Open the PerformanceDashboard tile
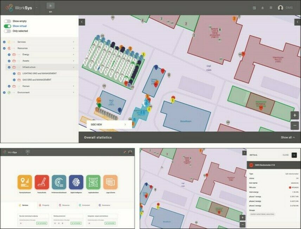Screen dimensions: 301x229 (x=59, y=182)
